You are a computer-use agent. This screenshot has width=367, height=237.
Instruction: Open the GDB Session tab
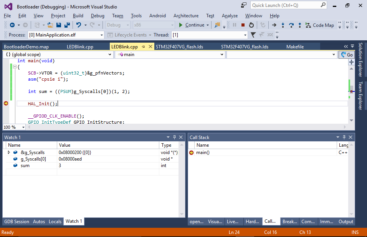[17, 222]
